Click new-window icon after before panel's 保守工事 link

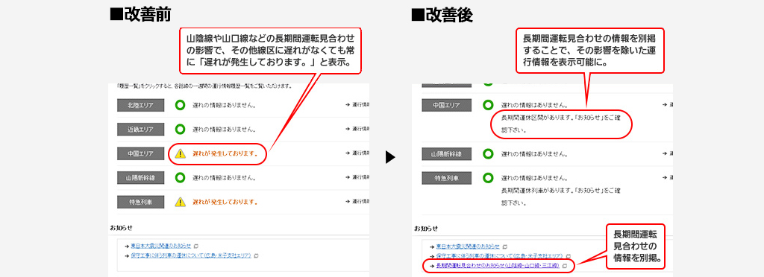257,255
